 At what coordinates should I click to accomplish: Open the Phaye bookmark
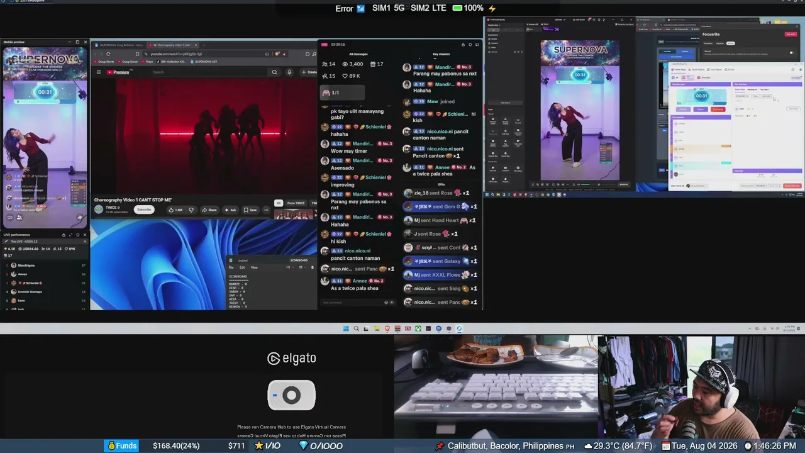click(x=148, y=62)
